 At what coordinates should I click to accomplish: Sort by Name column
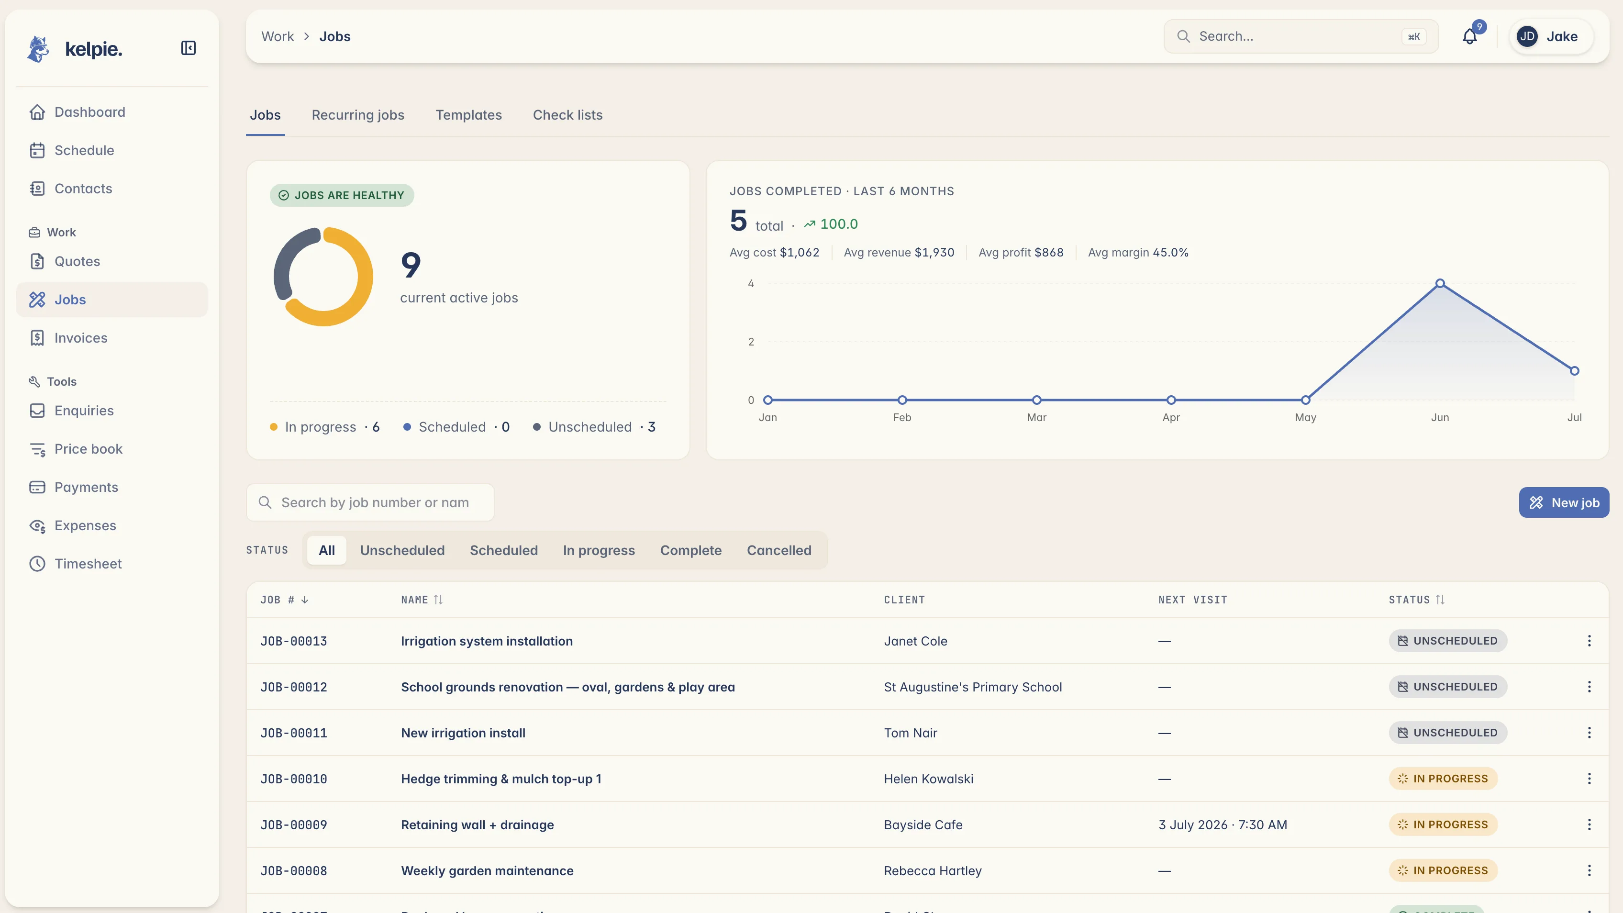422,600
